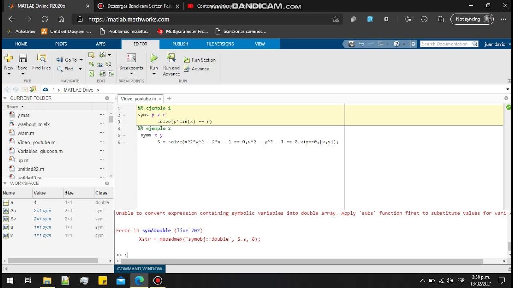Click the New file icon

[x=8, y=58]
